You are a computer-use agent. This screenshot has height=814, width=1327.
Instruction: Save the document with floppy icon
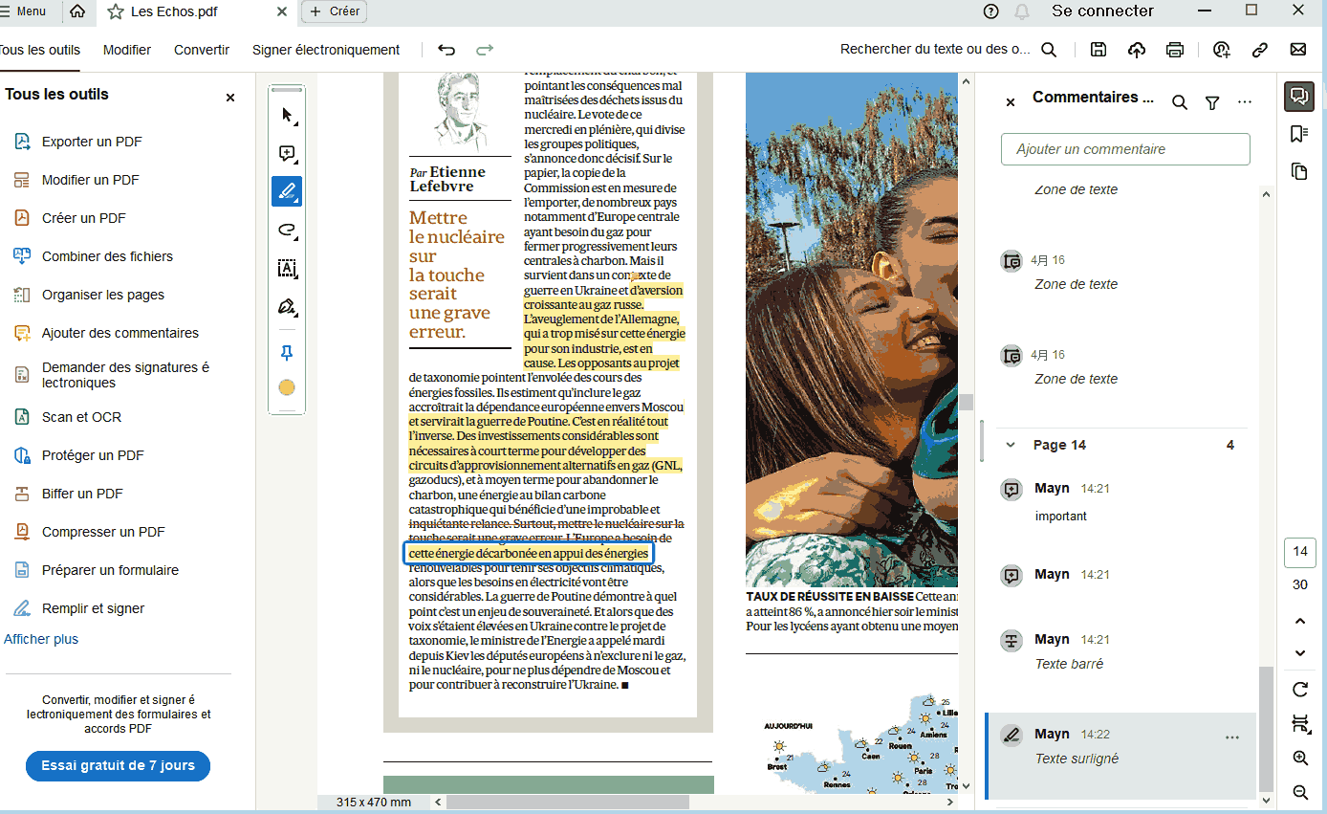(x=1099, y=50)
